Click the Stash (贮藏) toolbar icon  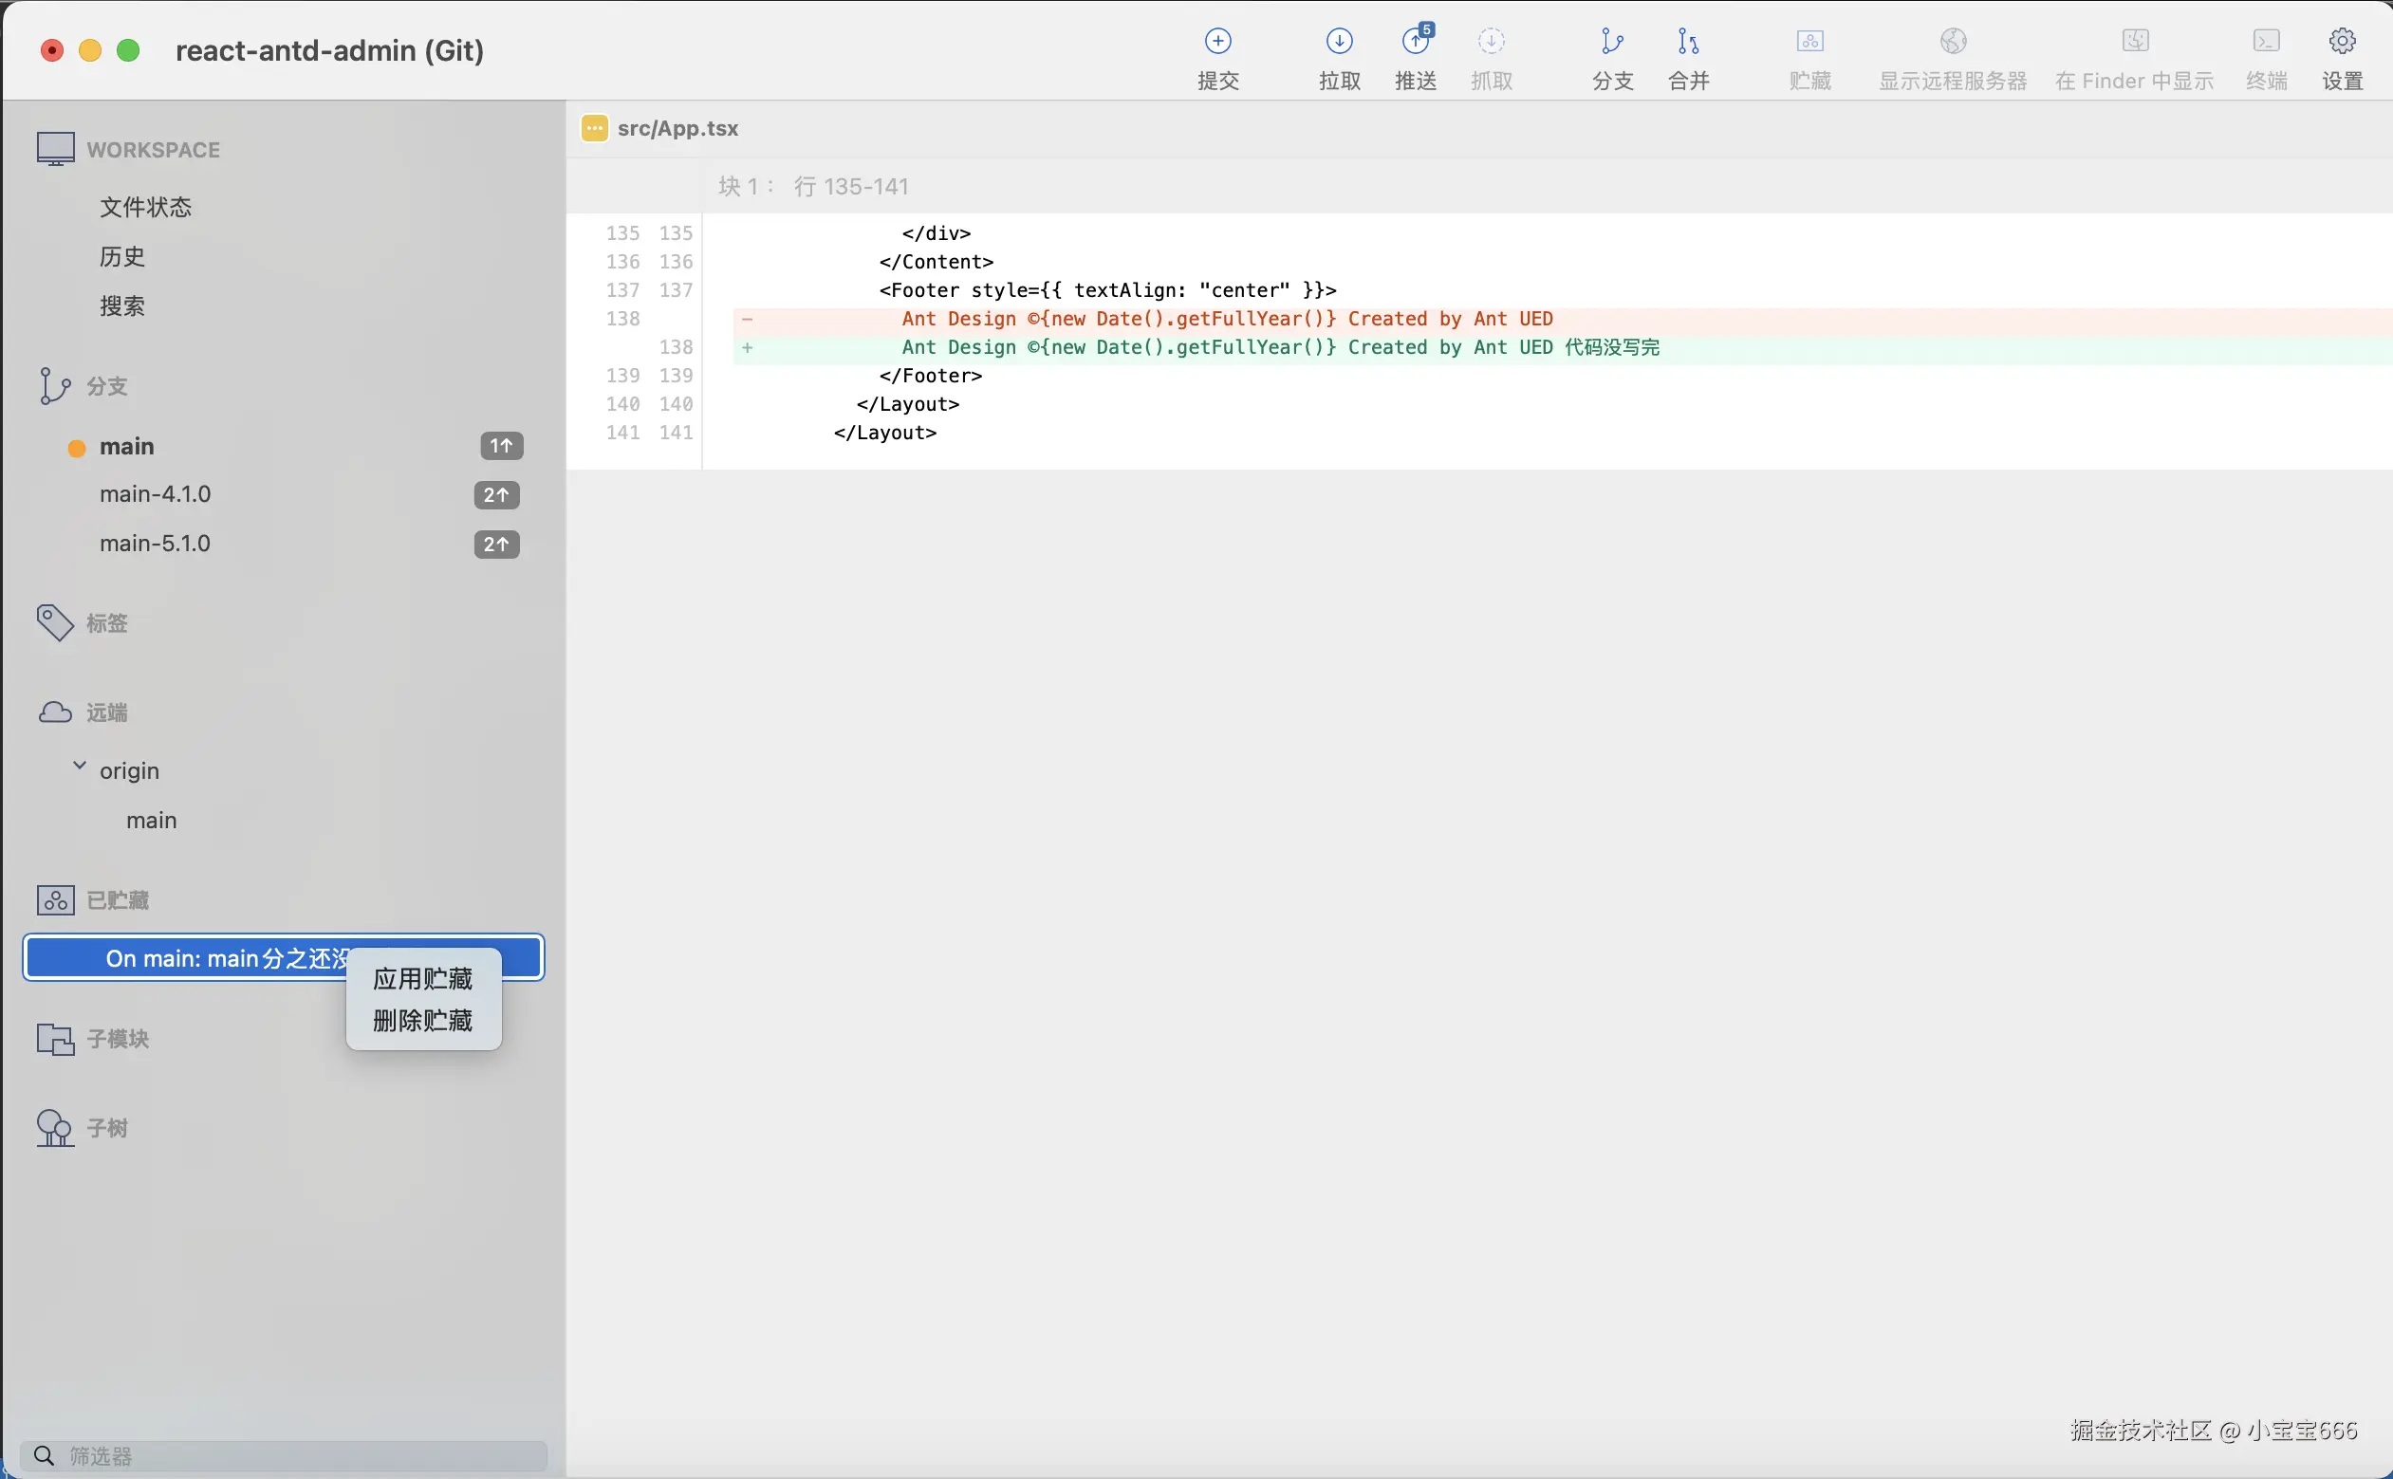(1809, 42)
